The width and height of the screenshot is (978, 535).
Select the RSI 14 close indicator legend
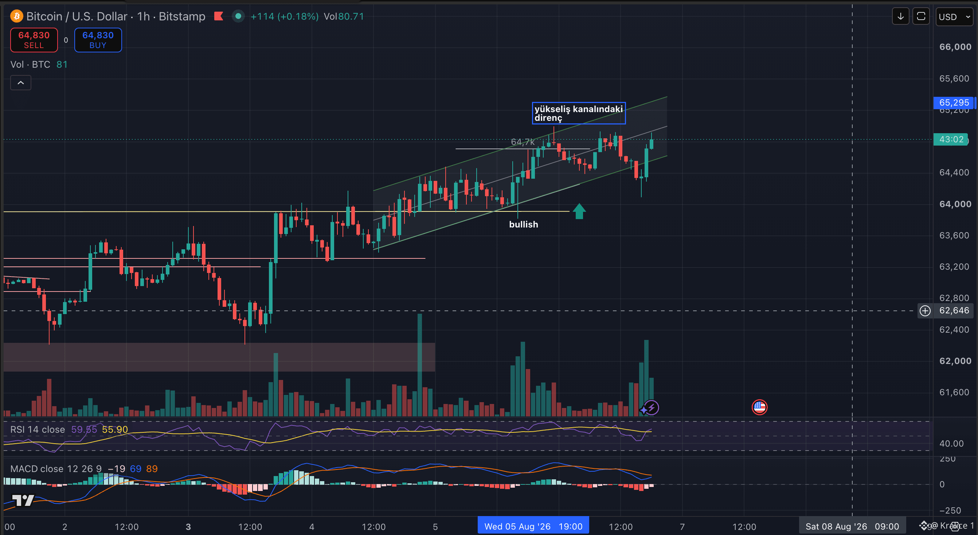click(38, 429)
